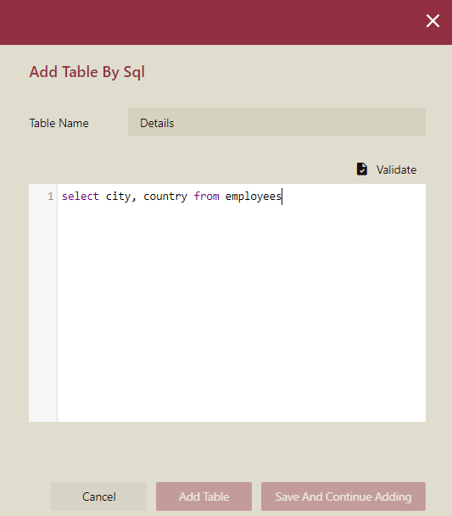Click the word 'employees' in the query

tap(254, 197)
